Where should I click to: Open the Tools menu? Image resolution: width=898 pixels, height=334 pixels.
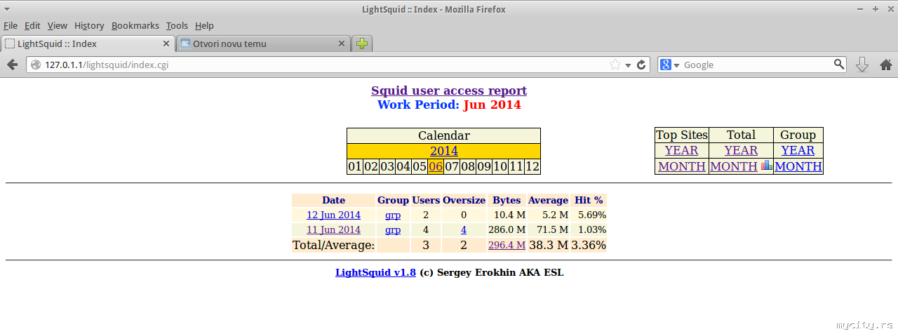click(x=177, y=25)
